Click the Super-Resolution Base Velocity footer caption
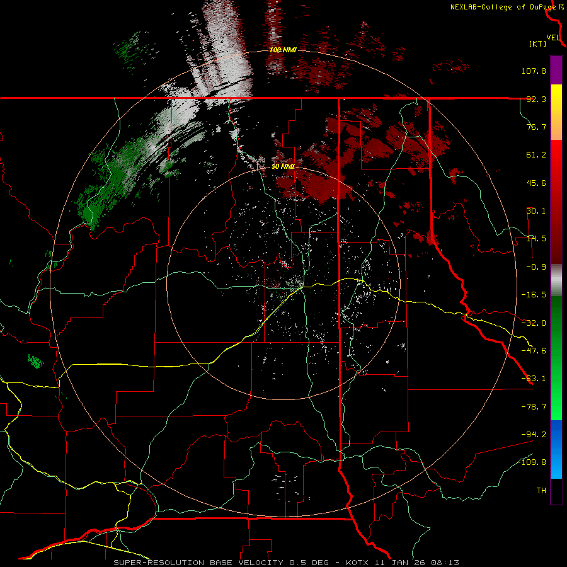The height and width of the screenshot is (567, 567). point(287,563)
